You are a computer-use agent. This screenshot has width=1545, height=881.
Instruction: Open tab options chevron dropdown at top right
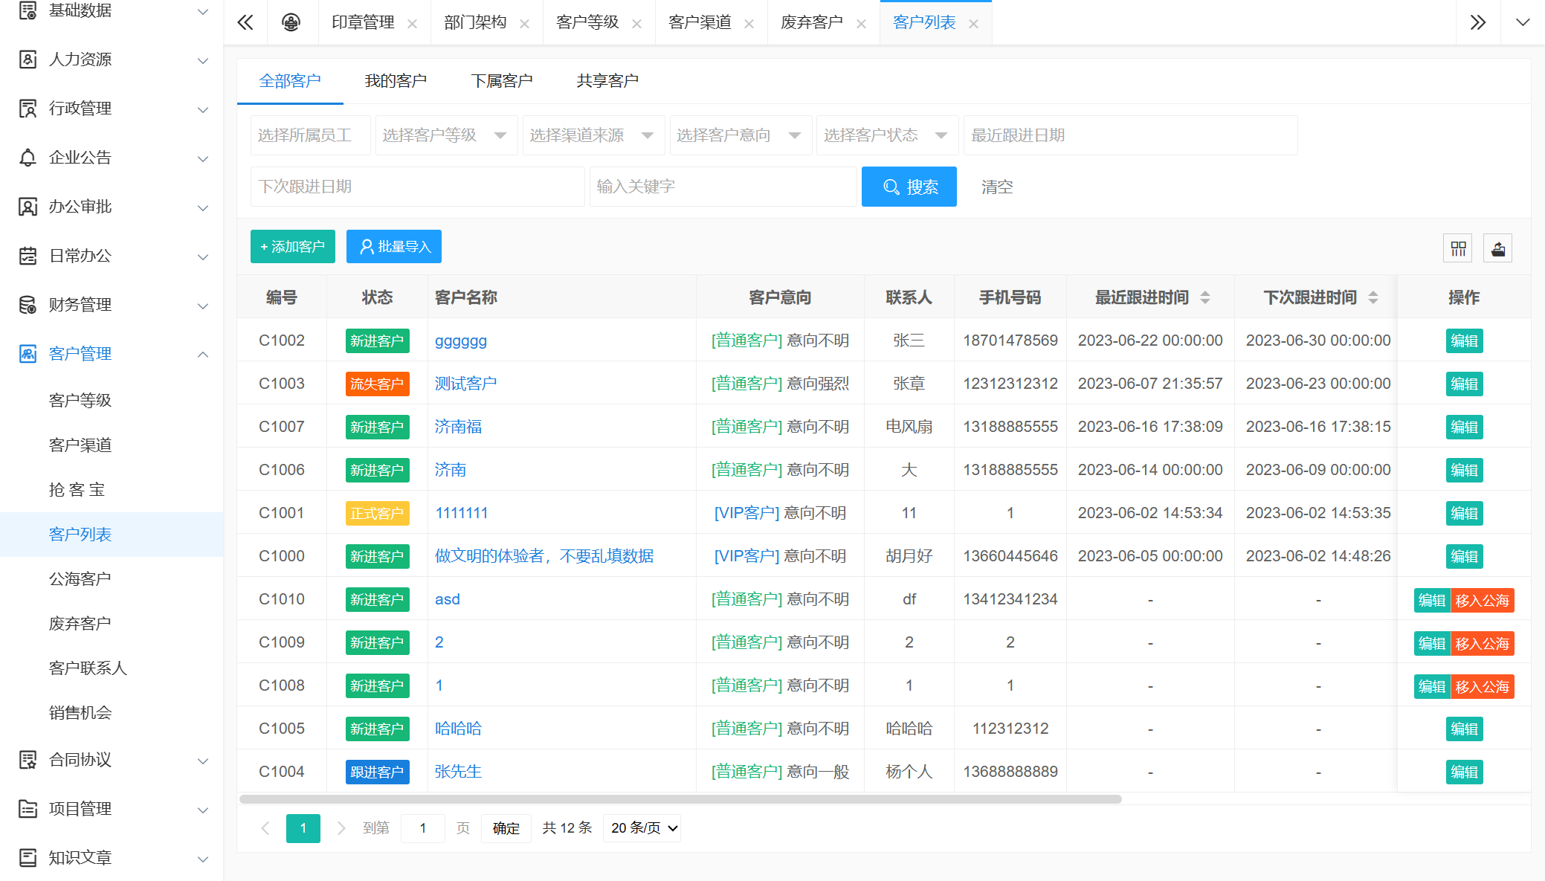[1522, 22]
